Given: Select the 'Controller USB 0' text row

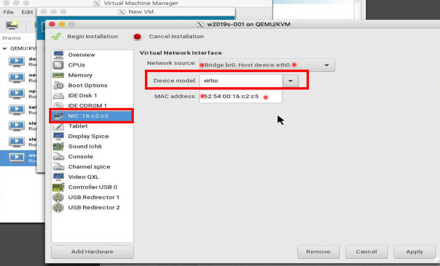Looking at the screenshot, I should click(93, 187).
